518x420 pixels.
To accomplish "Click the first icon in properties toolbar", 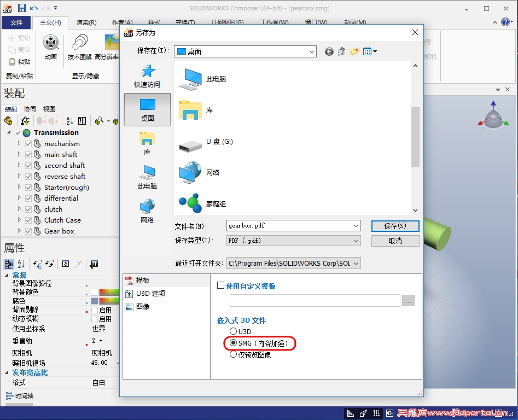I will pyautogui.click(x=9, y=264).
